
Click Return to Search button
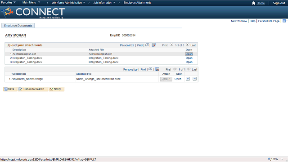click(x=33, y=89)
